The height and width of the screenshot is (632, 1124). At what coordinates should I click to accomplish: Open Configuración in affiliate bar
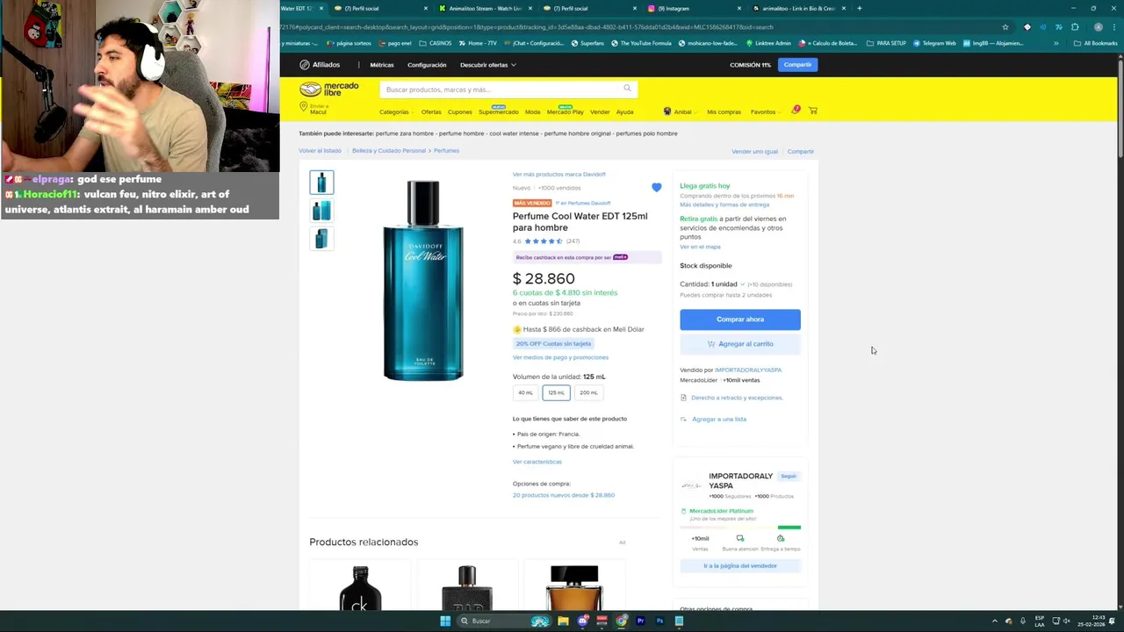point(427,65)
